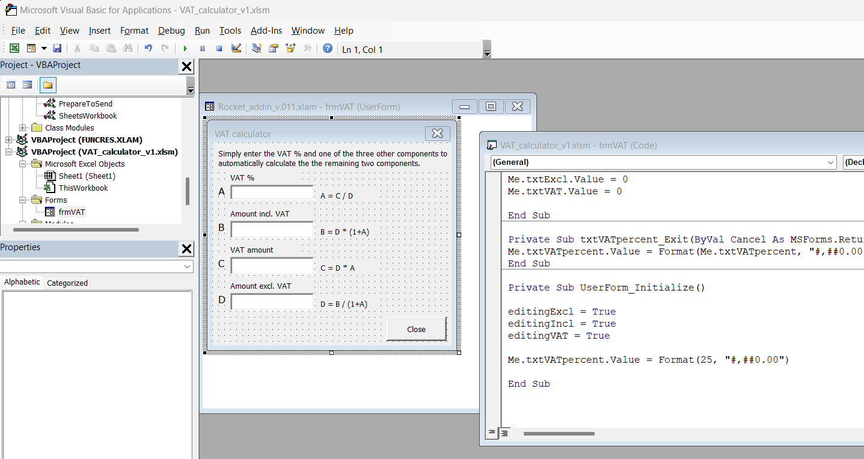Toggle Design Mode icon in the toolbar

pos(236,49)
